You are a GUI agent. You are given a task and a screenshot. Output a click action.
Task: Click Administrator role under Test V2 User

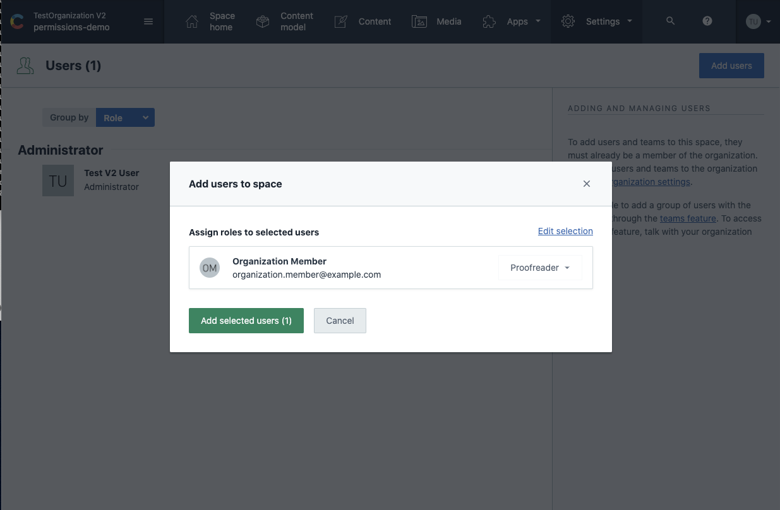click(x=111, y=187)
